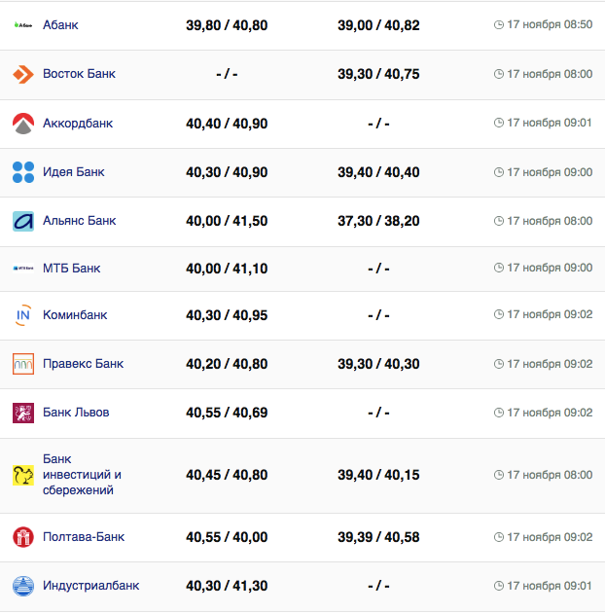
Task: Click the clock icon in the Индустриалбанк row
Action: [x=499, y=586]
